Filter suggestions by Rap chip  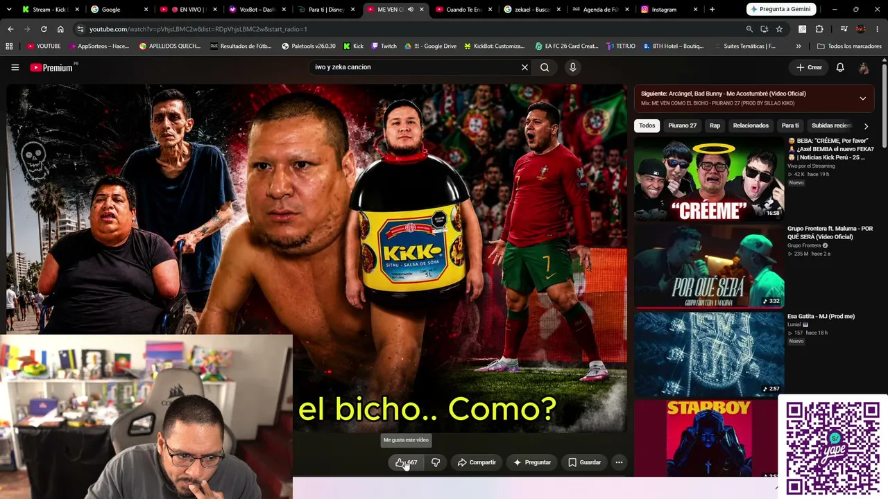[x=715, y=125]
